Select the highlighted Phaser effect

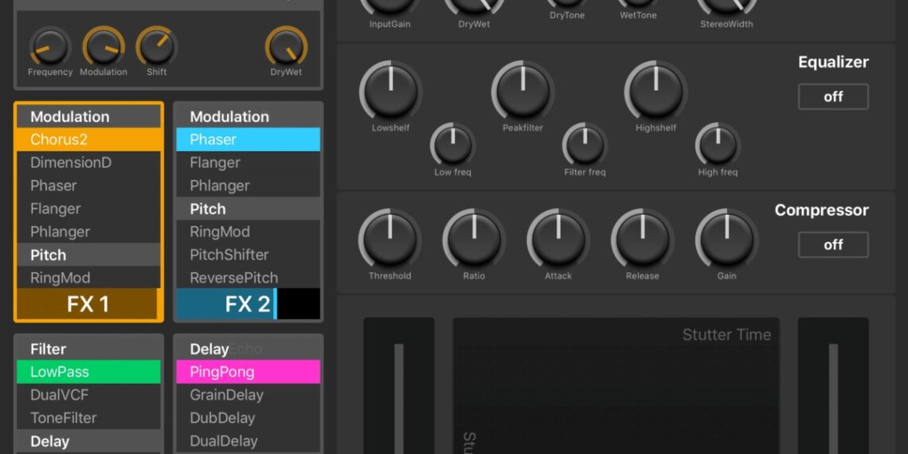(x=248, y=139)
